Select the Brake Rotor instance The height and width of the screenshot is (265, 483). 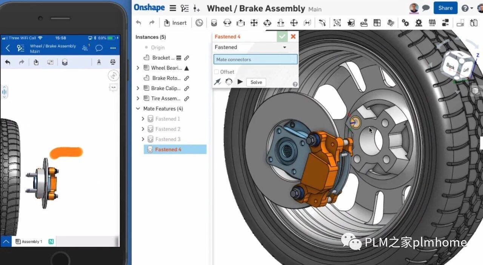pos(166,78)
